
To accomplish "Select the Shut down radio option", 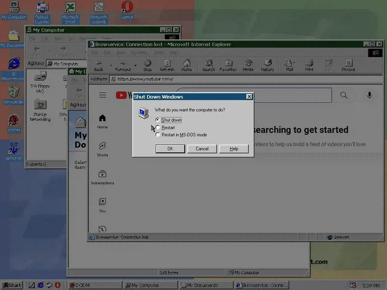I will coord(158,120).
